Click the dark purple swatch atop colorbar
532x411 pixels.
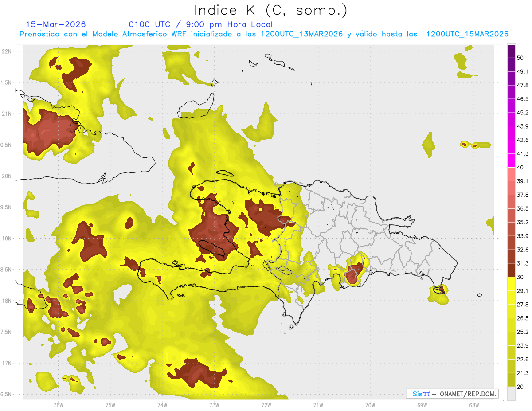click(512, 51)
